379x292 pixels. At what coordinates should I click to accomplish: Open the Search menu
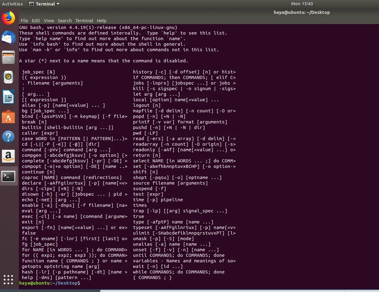(65, 21)
